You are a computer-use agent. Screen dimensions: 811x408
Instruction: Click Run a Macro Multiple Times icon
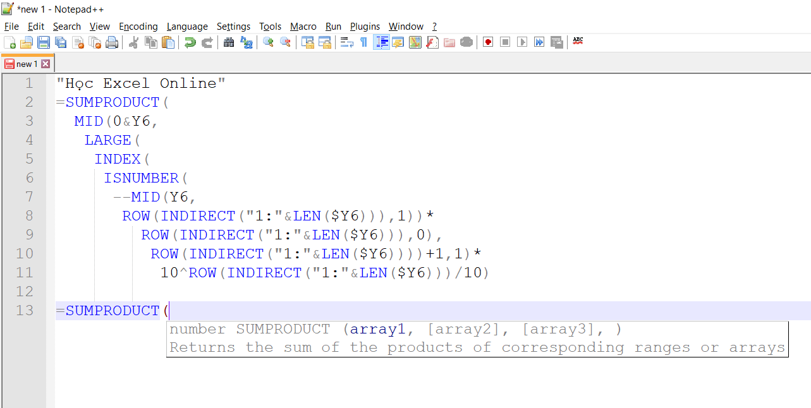539,42
